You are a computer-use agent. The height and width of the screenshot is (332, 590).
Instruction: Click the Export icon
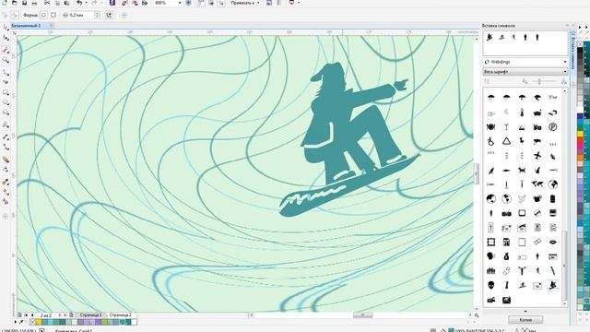pyautogui.click(x=135, y=3)
